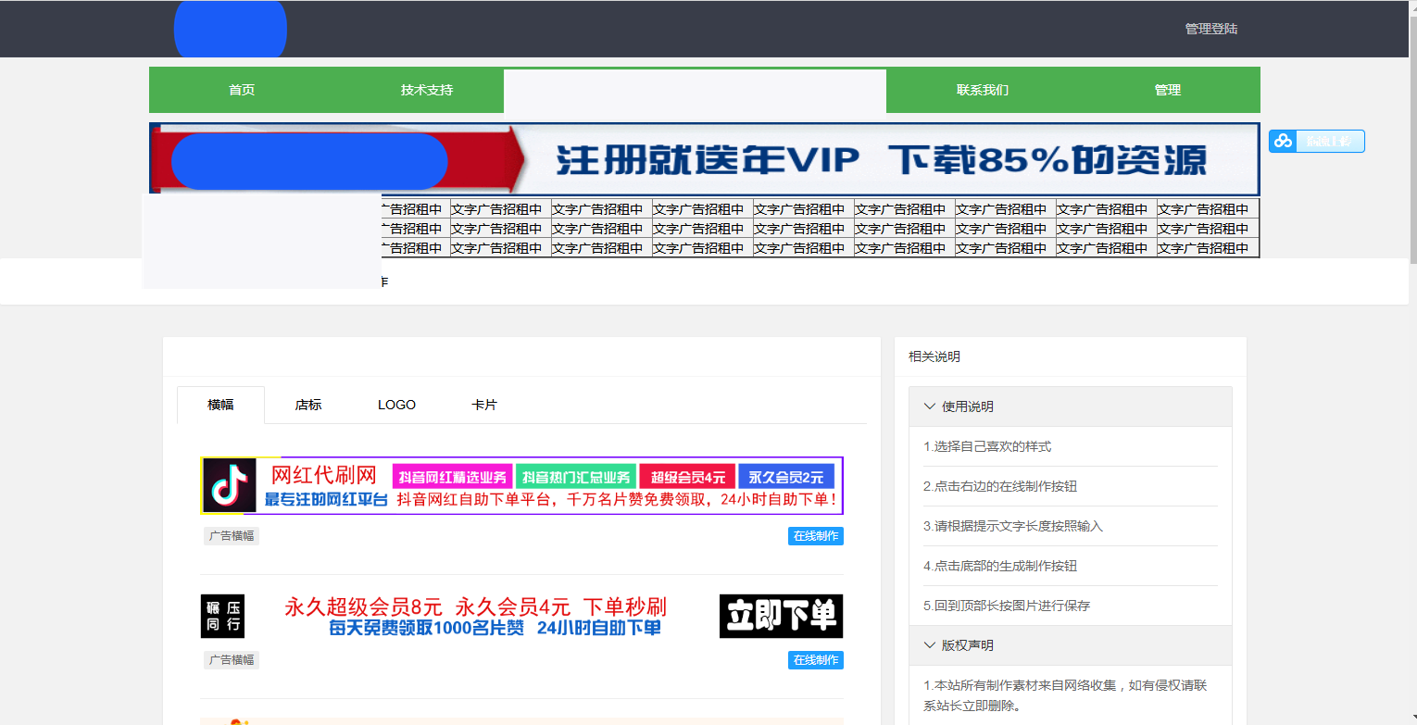Click the blue logo in the top header

point(230,29)
